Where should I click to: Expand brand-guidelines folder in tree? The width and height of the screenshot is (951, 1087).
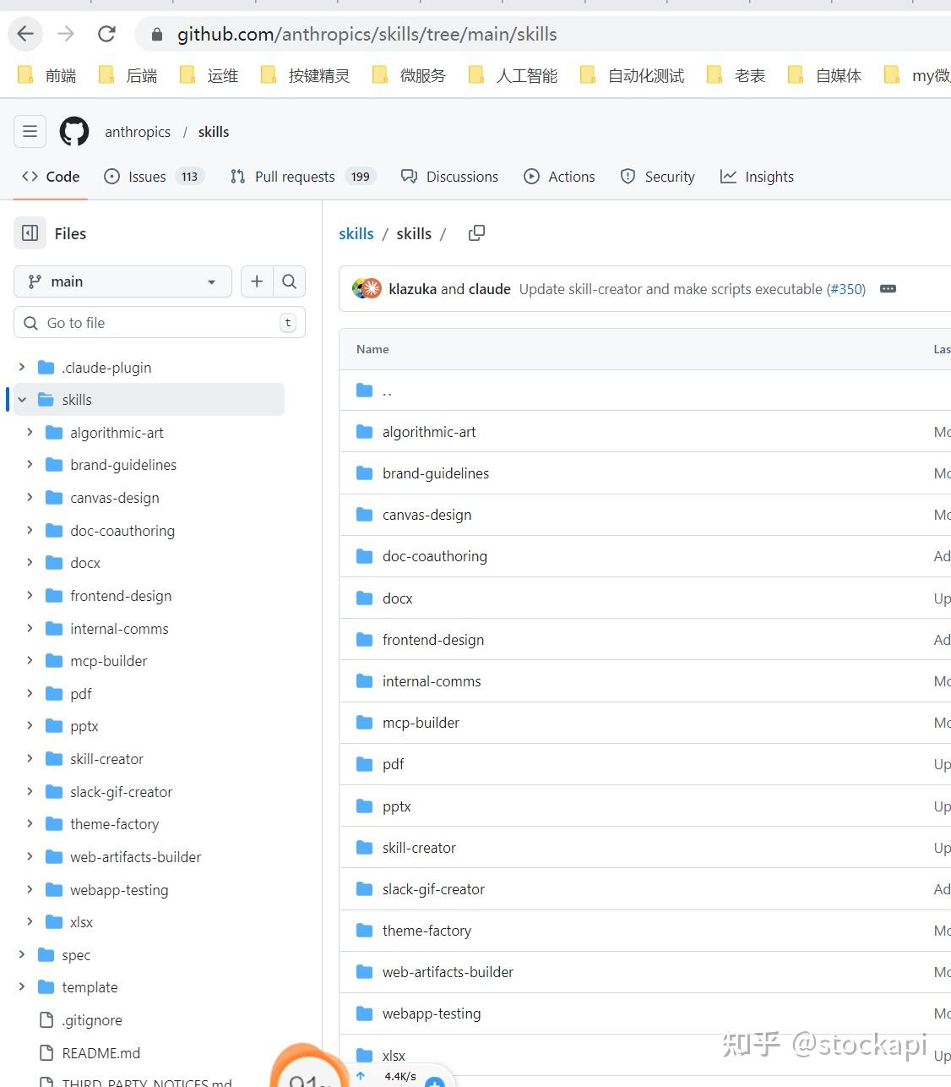click(30, 465)
